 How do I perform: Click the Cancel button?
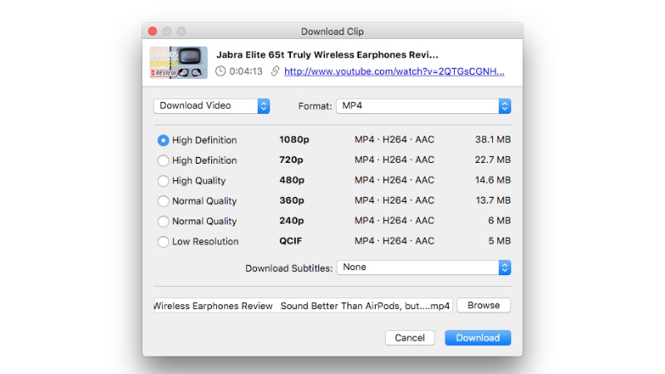(x=410, y=338)
